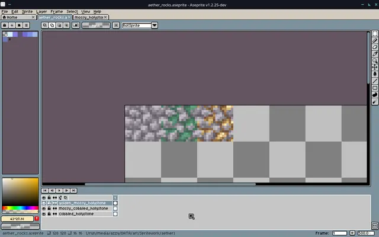
Task: Play the animation
Action: click(59, 191)
